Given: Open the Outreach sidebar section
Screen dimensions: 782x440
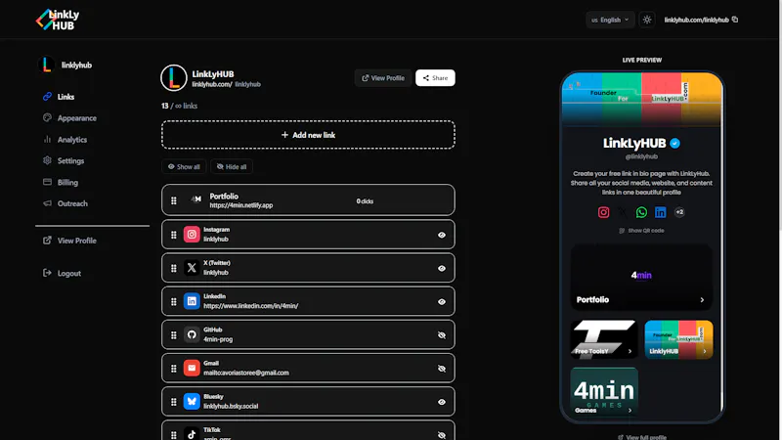Looking at the screenshot, I should click(x=65, y=203).
